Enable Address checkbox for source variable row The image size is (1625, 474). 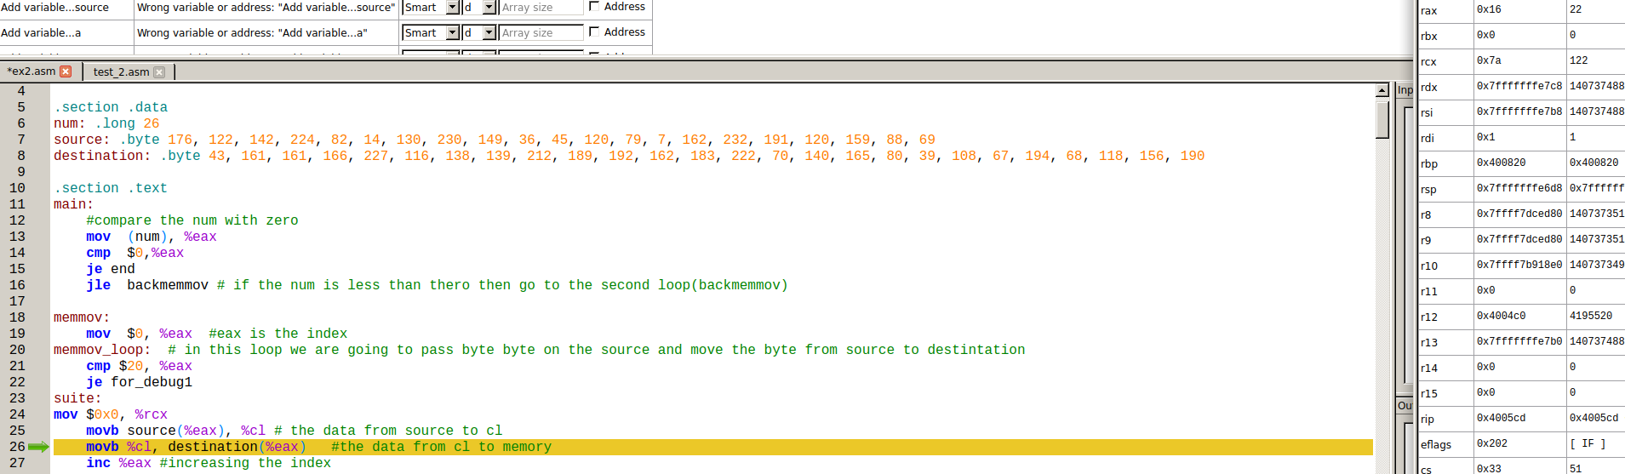594,6
